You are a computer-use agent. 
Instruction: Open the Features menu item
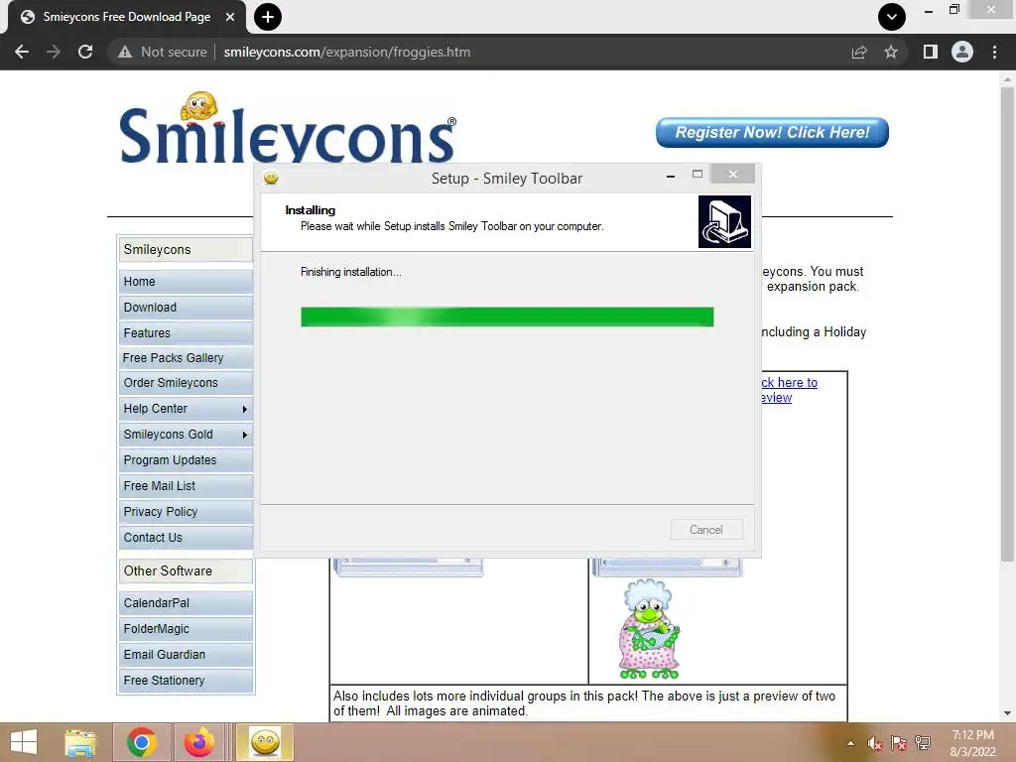186,333
